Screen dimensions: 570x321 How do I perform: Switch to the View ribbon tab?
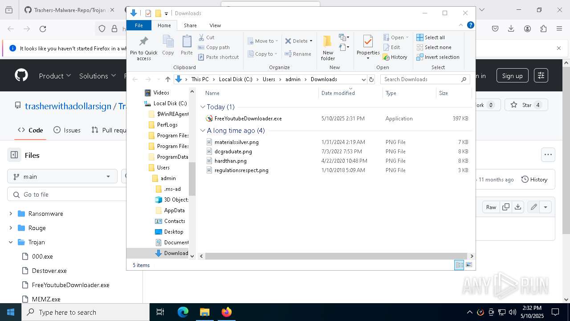tap(215, 25)
